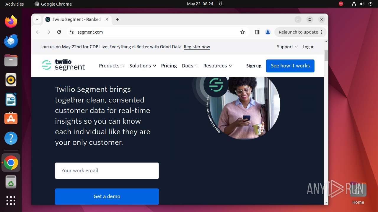Screen dimensions: 378x212
Task: Launch Thunderbird mail from the dock
Action: tap(11, 41)
